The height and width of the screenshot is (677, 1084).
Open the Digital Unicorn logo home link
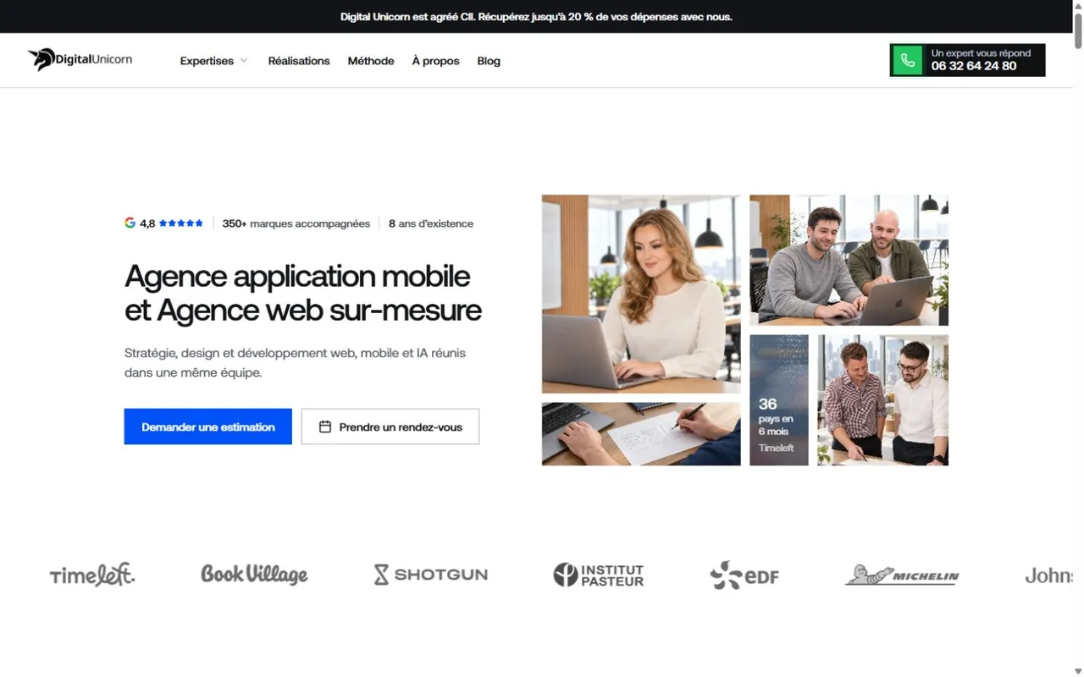click(x=80, y=59)
